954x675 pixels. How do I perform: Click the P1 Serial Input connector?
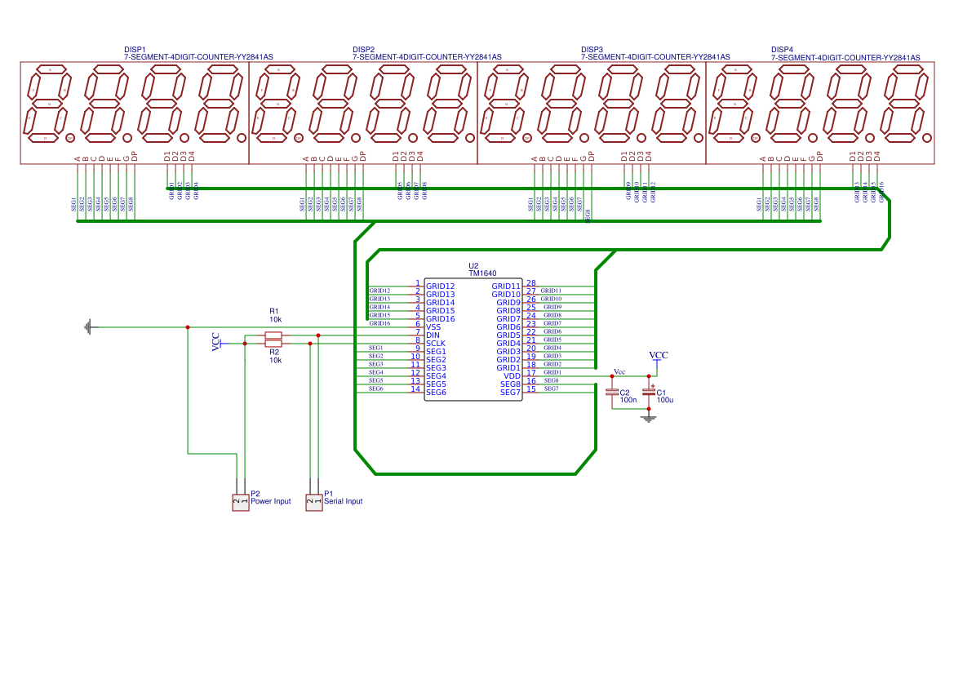(x=314, y=502)
